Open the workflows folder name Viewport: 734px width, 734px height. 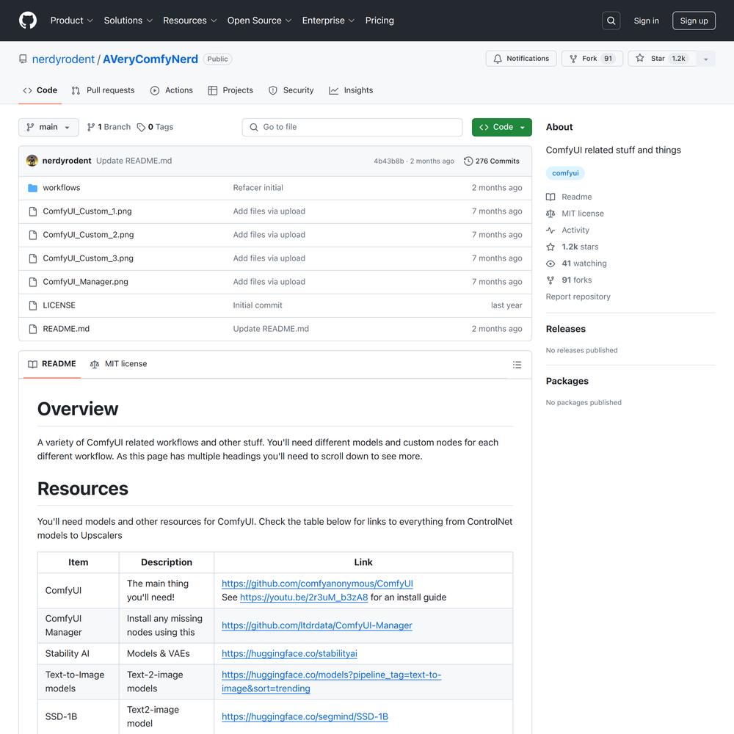click(62, 188)
